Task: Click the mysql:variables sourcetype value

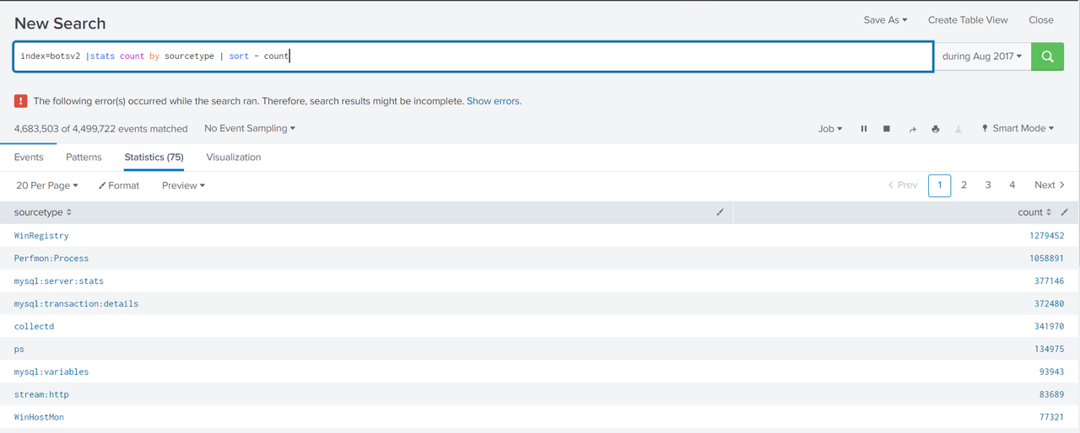Action: tap(51, 372)
